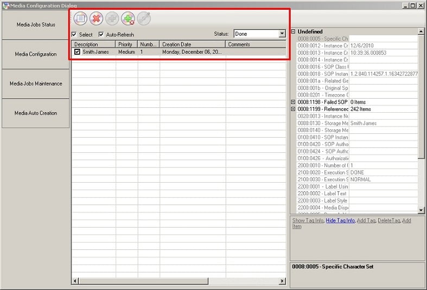Collapse the Undefined tag group
Image resolution: width=427 pixels, height=290 pixels.
[x=294, y=31]
